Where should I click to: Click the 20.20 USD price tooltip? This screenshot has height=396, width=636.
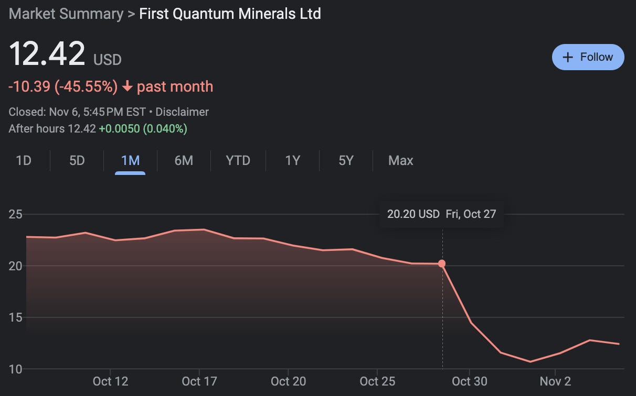[x=442, y=214]
